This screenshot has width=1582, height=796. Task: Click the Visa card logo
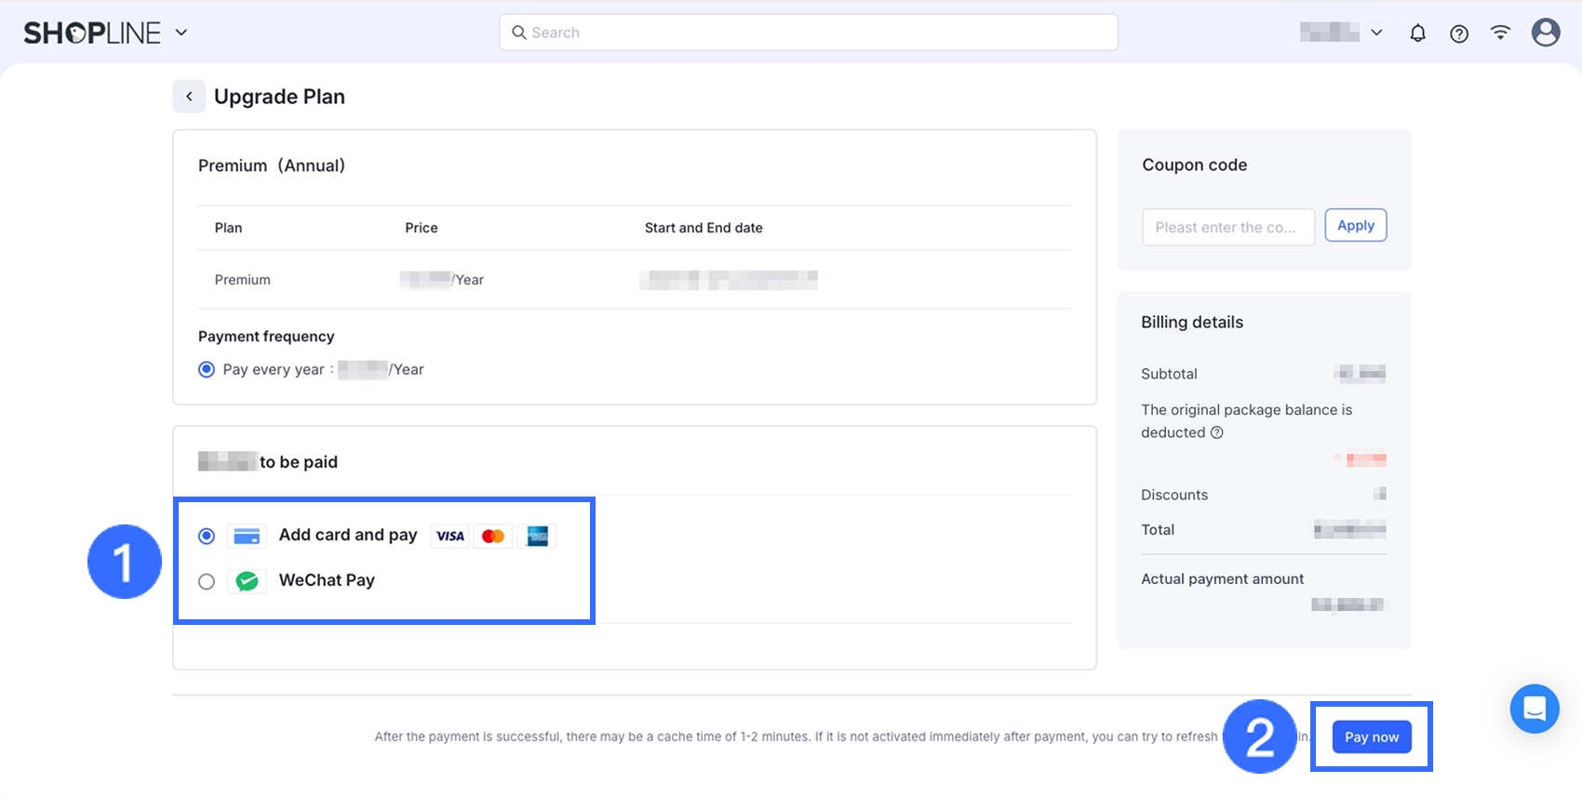[x=450, y=537]
